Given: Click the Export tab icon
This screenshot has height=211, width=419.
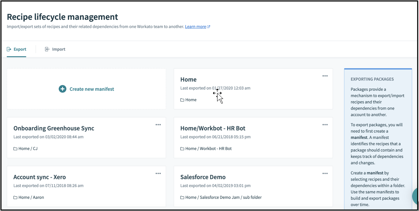Looking at the screenshot, I should 9,49.
